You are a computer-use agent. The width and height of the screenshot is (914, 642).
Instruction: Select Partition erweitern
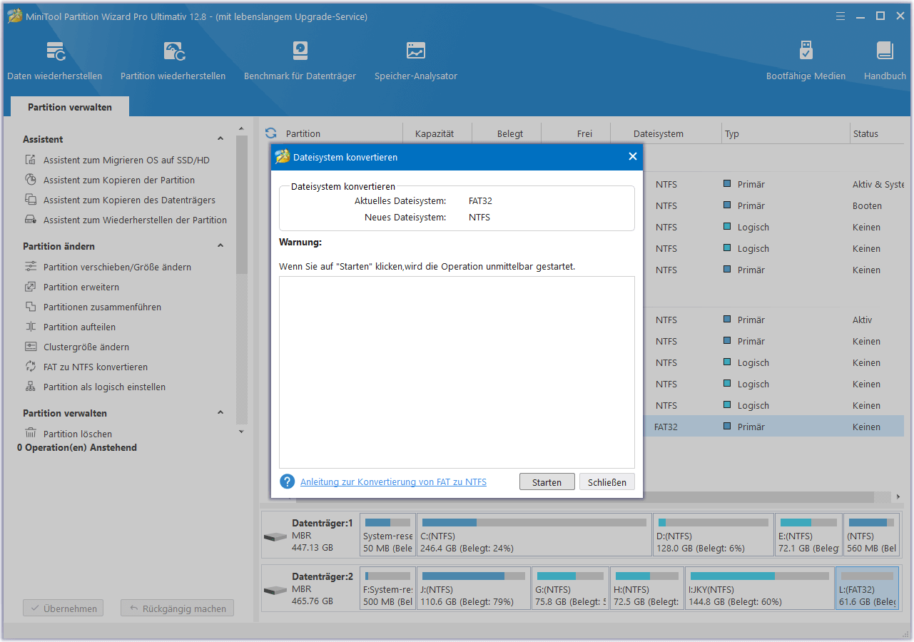pyautogui.click(x=81, y=287)
